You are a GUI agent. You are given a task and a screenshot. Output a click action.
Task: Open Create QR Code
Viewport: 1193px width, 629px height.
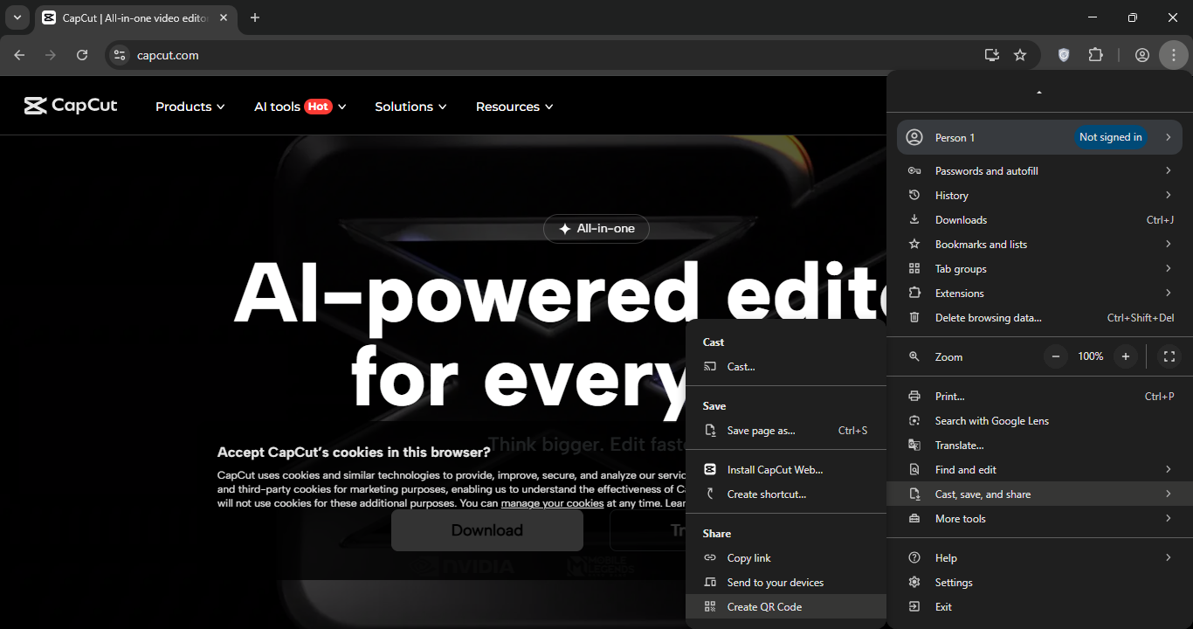[764, 606]
